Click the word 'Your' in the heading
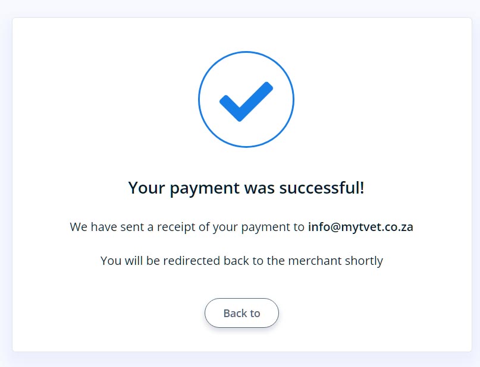 click(146, 188)
